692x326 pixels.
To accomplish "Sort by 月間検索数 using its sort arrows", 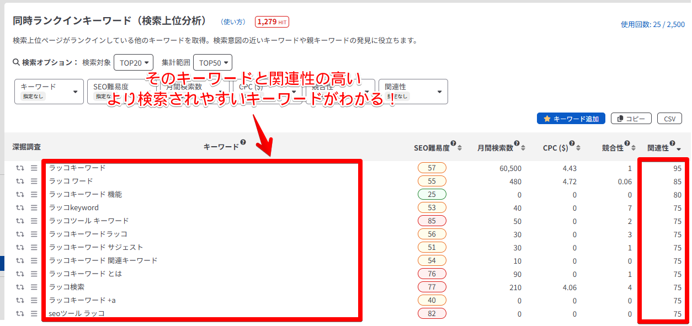I will pyautogui.click(x=522, y=148).
